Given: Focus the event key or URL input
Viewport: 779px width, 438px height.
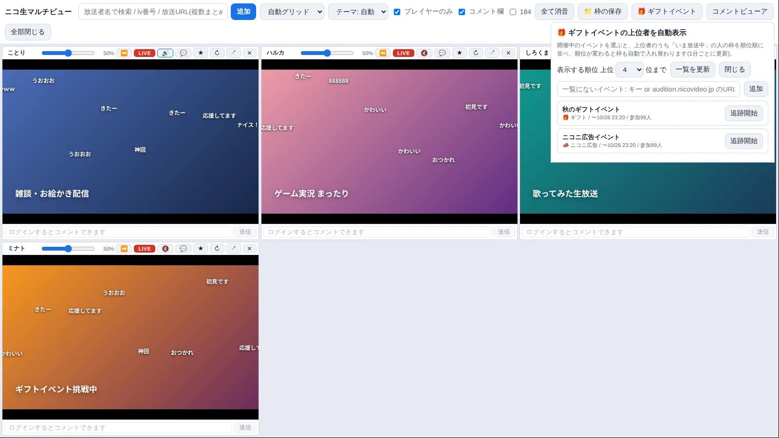Looking at the screenshot, I should [x=649, y=89].
